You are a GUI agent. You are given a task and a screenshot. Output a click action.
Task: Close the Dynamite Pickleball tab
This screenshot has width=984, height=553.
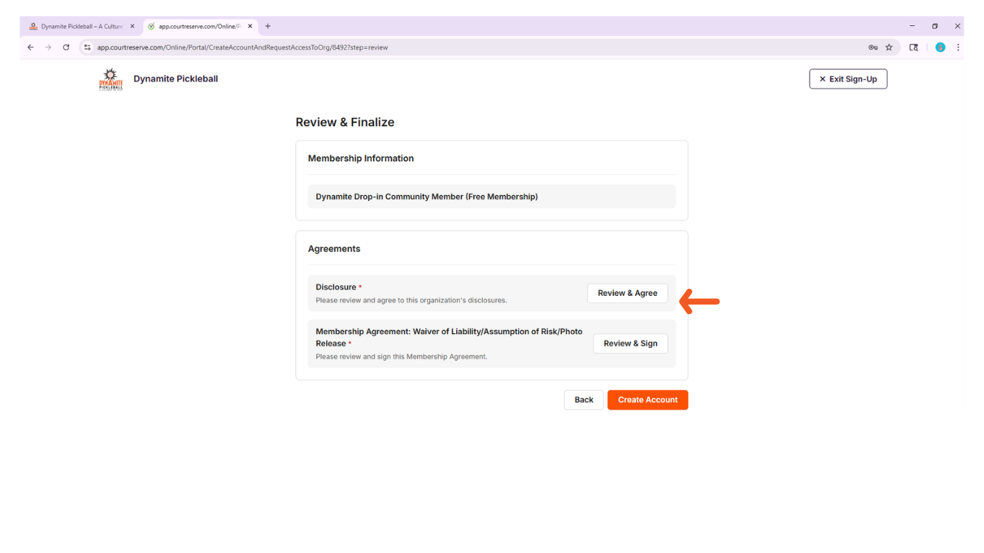tap(133, 27)
